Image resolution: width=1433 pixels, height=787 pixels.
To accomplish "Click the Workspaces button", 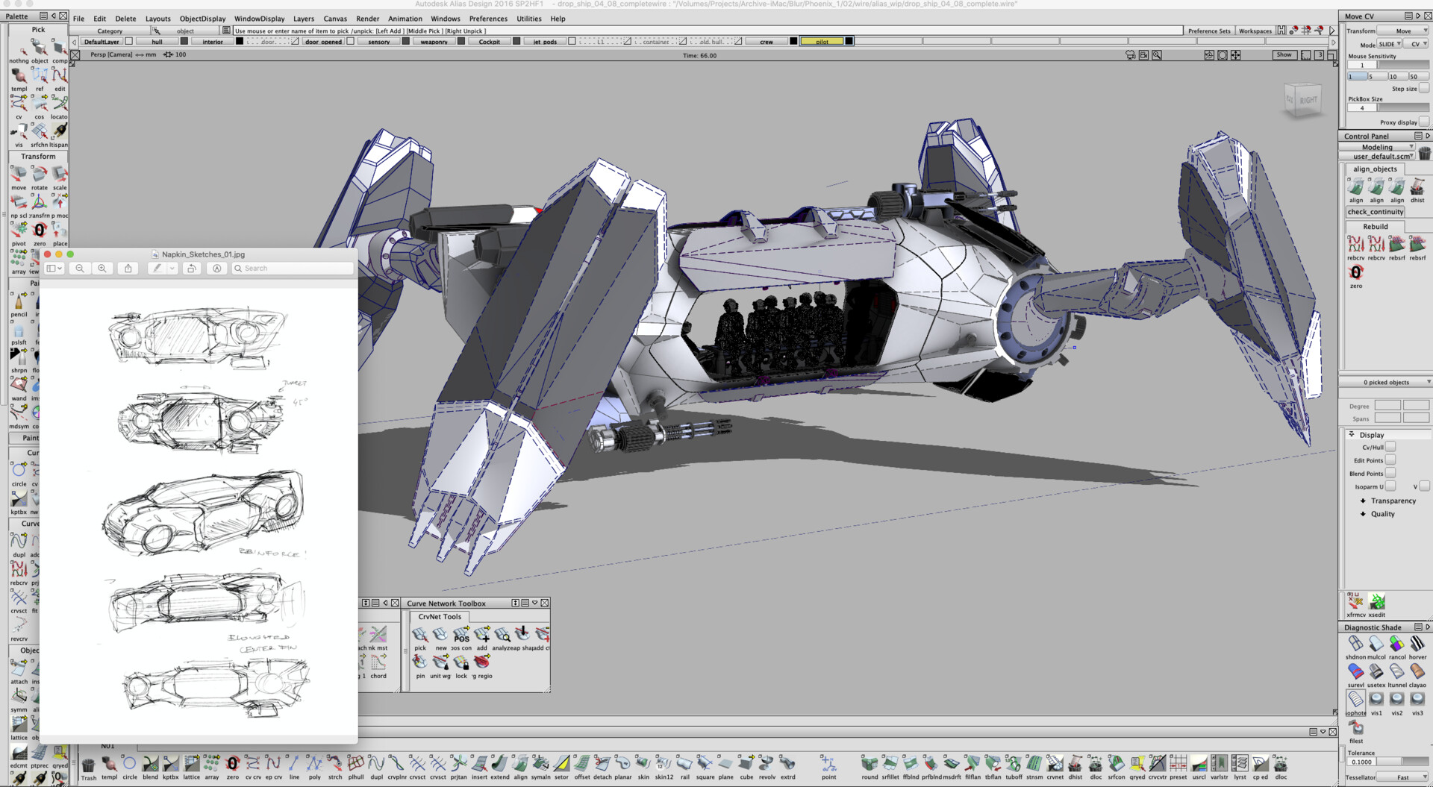I will (x=1255, y=31).
